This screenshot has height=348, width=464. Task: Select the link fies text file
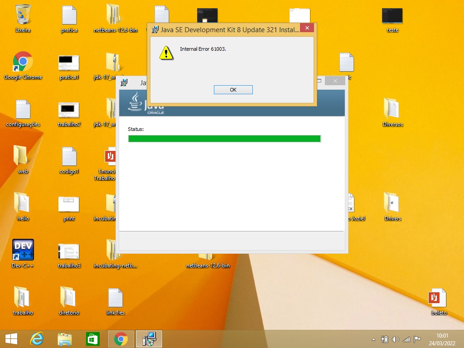pos(116,301)
